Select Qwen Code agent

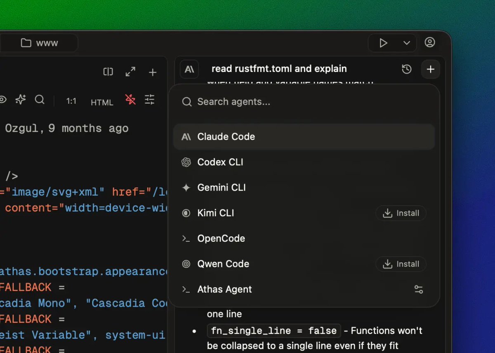click(x=304, y=264)
